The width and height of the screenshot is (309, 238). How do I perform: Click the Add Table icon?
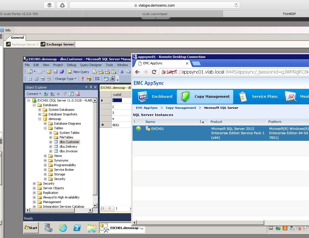coord(106,79)
